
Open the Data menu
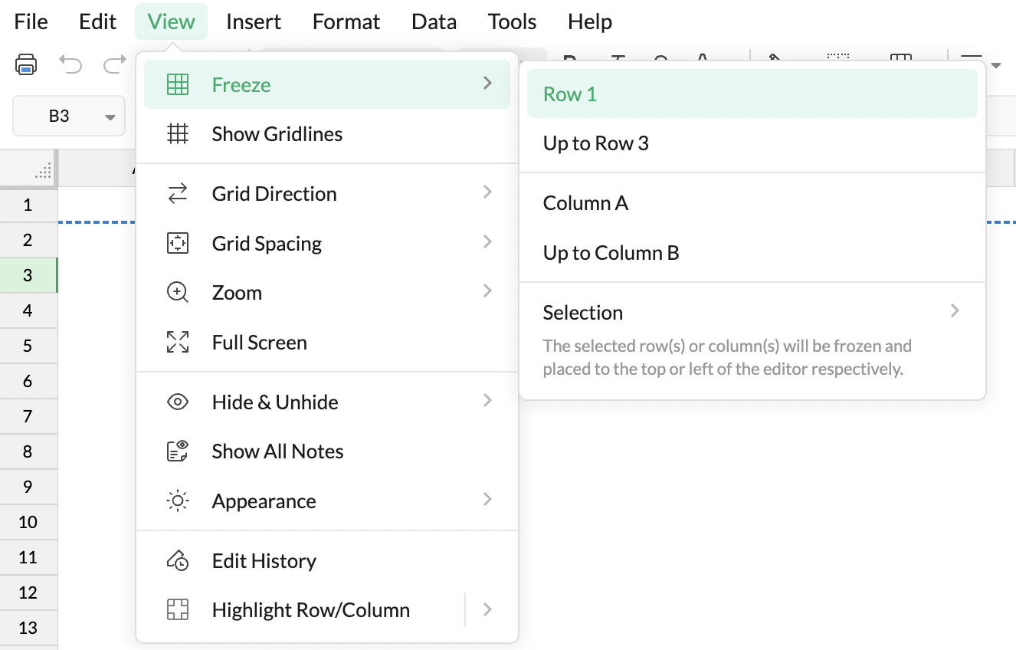tap(434, 21)
